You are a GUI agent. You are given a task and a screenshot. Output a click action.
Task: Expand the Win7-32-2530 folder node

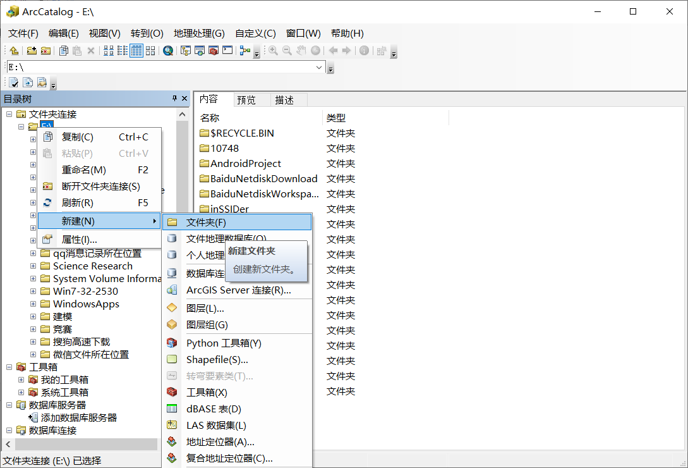[x=33, y=291]
